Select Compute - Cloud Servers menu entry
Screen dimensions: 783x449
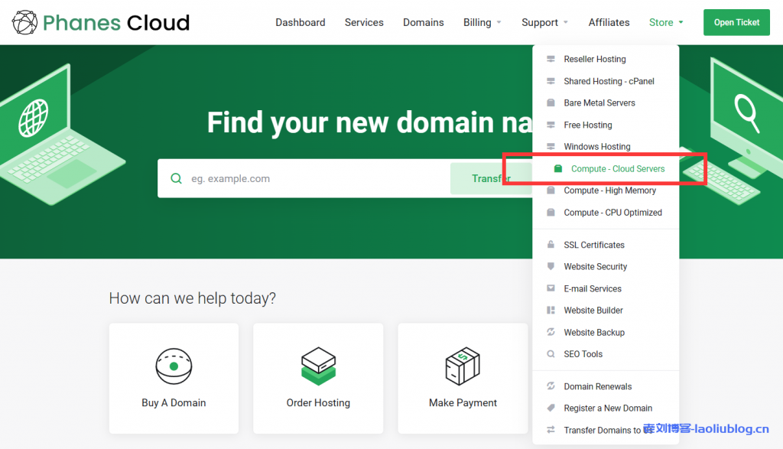click(617, 169)
